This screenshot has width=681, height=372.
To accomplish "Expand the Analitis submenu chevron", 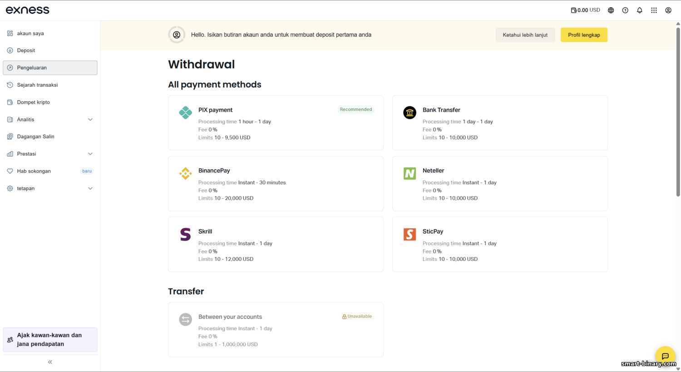I will [x=90, y=119].
